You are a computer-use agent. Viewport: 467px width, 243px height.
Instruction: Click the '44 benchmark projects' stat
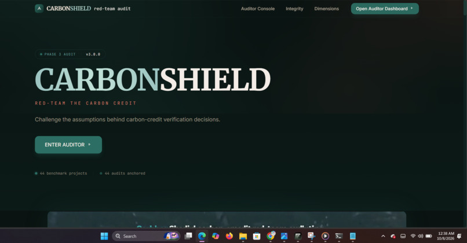(x=61, y=173)
